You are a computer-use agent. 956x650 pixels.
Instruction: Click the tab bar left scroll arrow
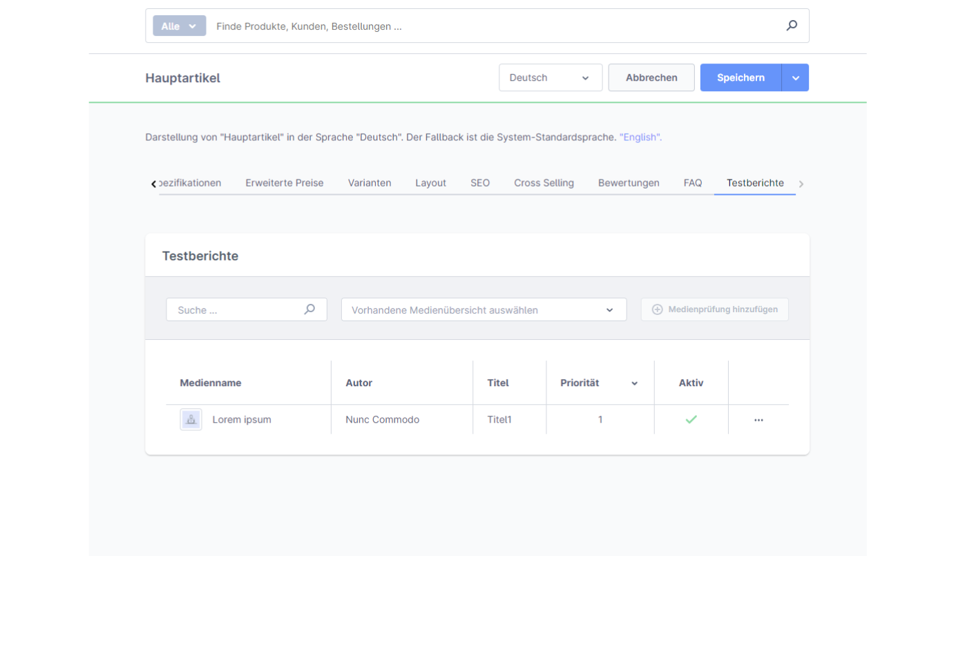(153, 184)
